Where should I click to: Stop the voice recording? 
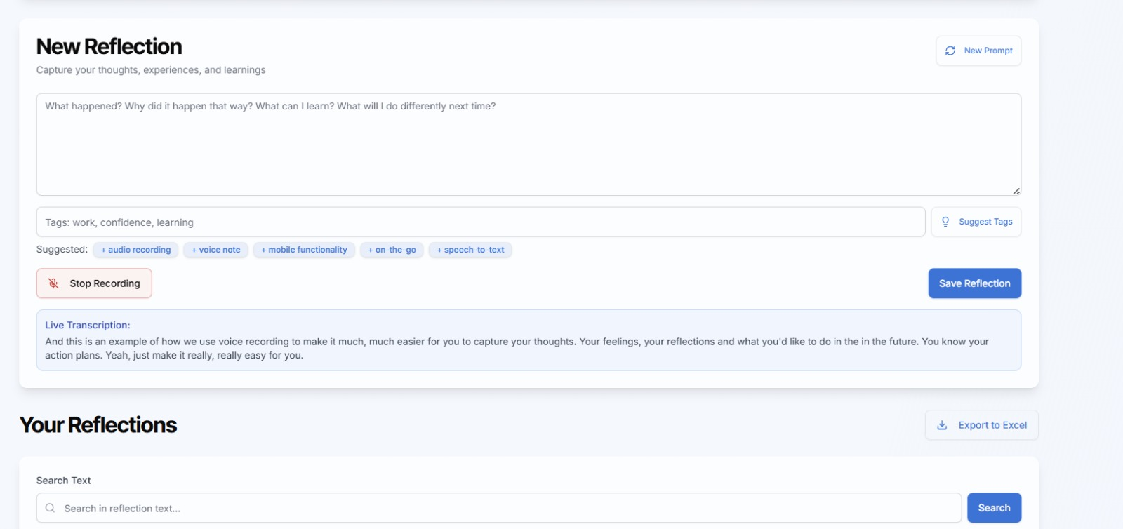(94, 283)
